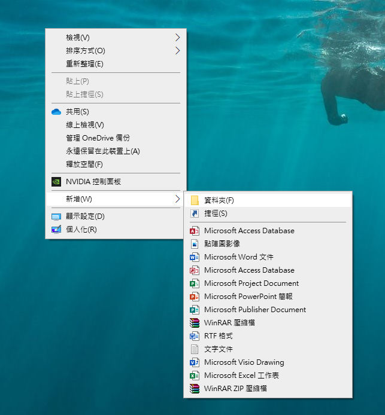Image resolution: width=385 pixels, height=415 pixels.
Task: Click the Publisher icon for Microsoft Publisher Document
Action: [195, 310]
